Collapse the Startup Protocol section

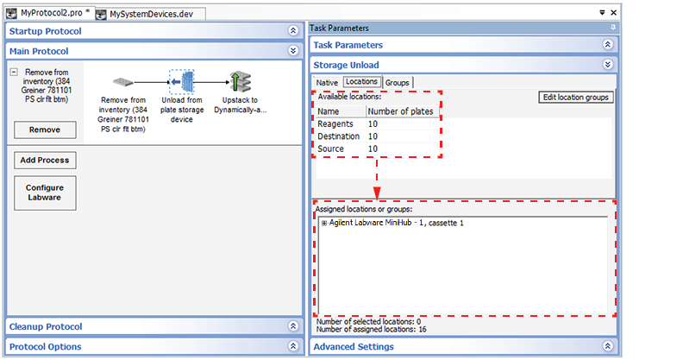[x=292, y=31]
